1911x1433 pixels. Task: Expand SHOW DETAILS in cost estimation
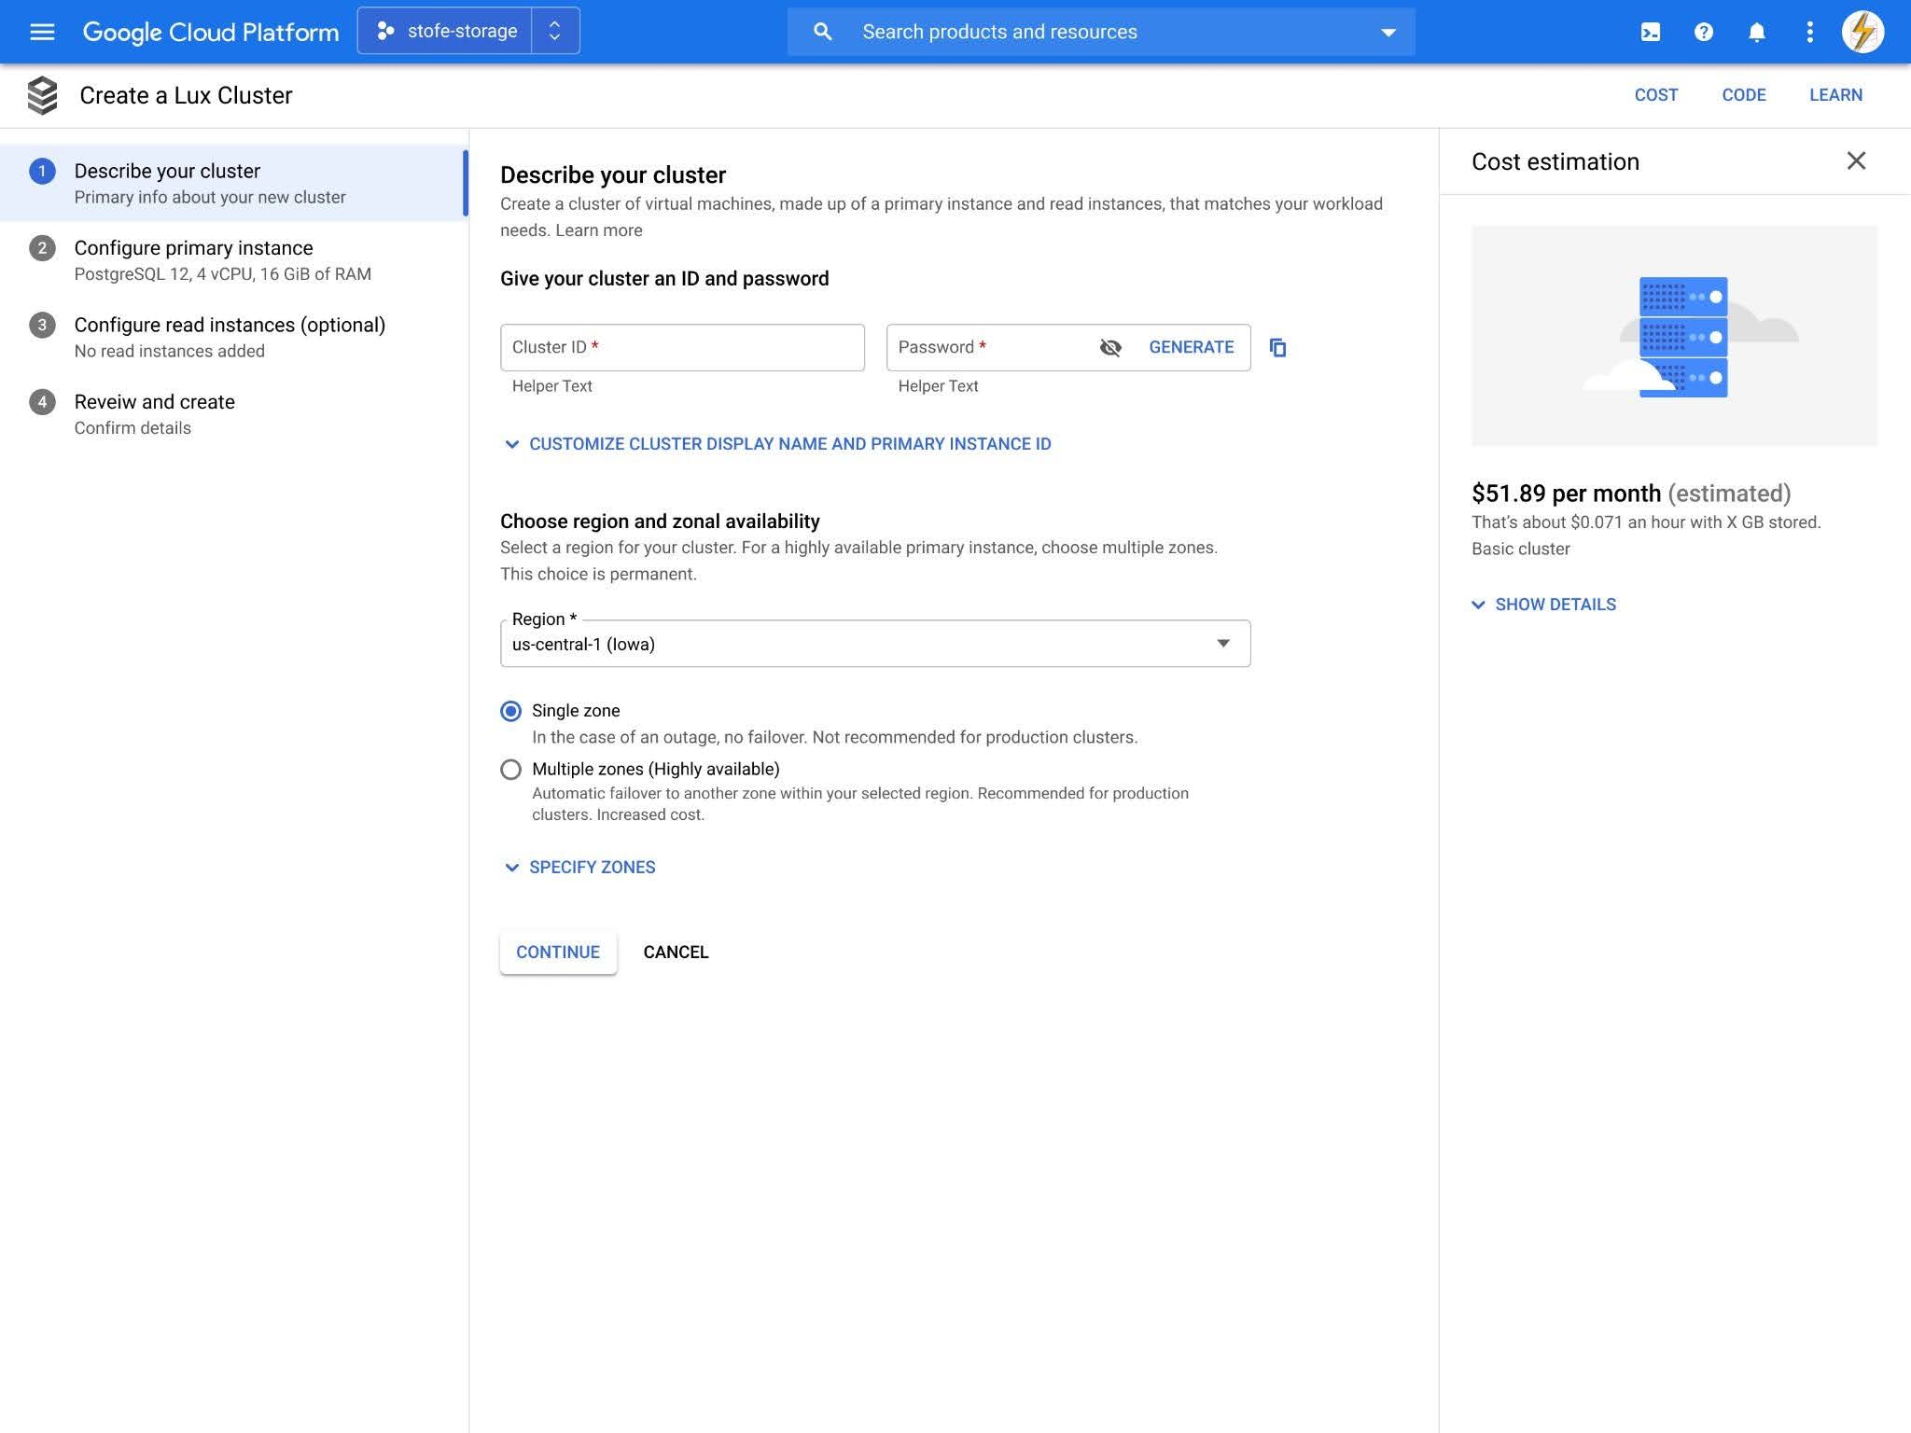[1544, 605]
